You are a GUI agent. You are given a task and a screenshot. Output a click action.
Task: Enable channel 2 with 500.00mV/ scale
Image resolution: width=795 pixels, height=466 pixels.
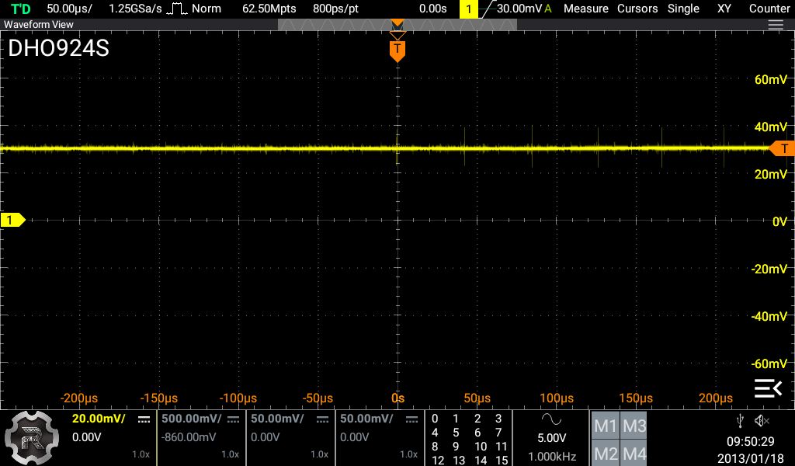[200, 437]
